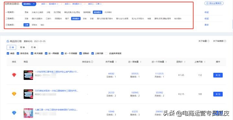Image resolution: width=233 pixels, height=120 pixels.
Task: Collapse the 二级类目 row with 收起
Action: [206, 18]
